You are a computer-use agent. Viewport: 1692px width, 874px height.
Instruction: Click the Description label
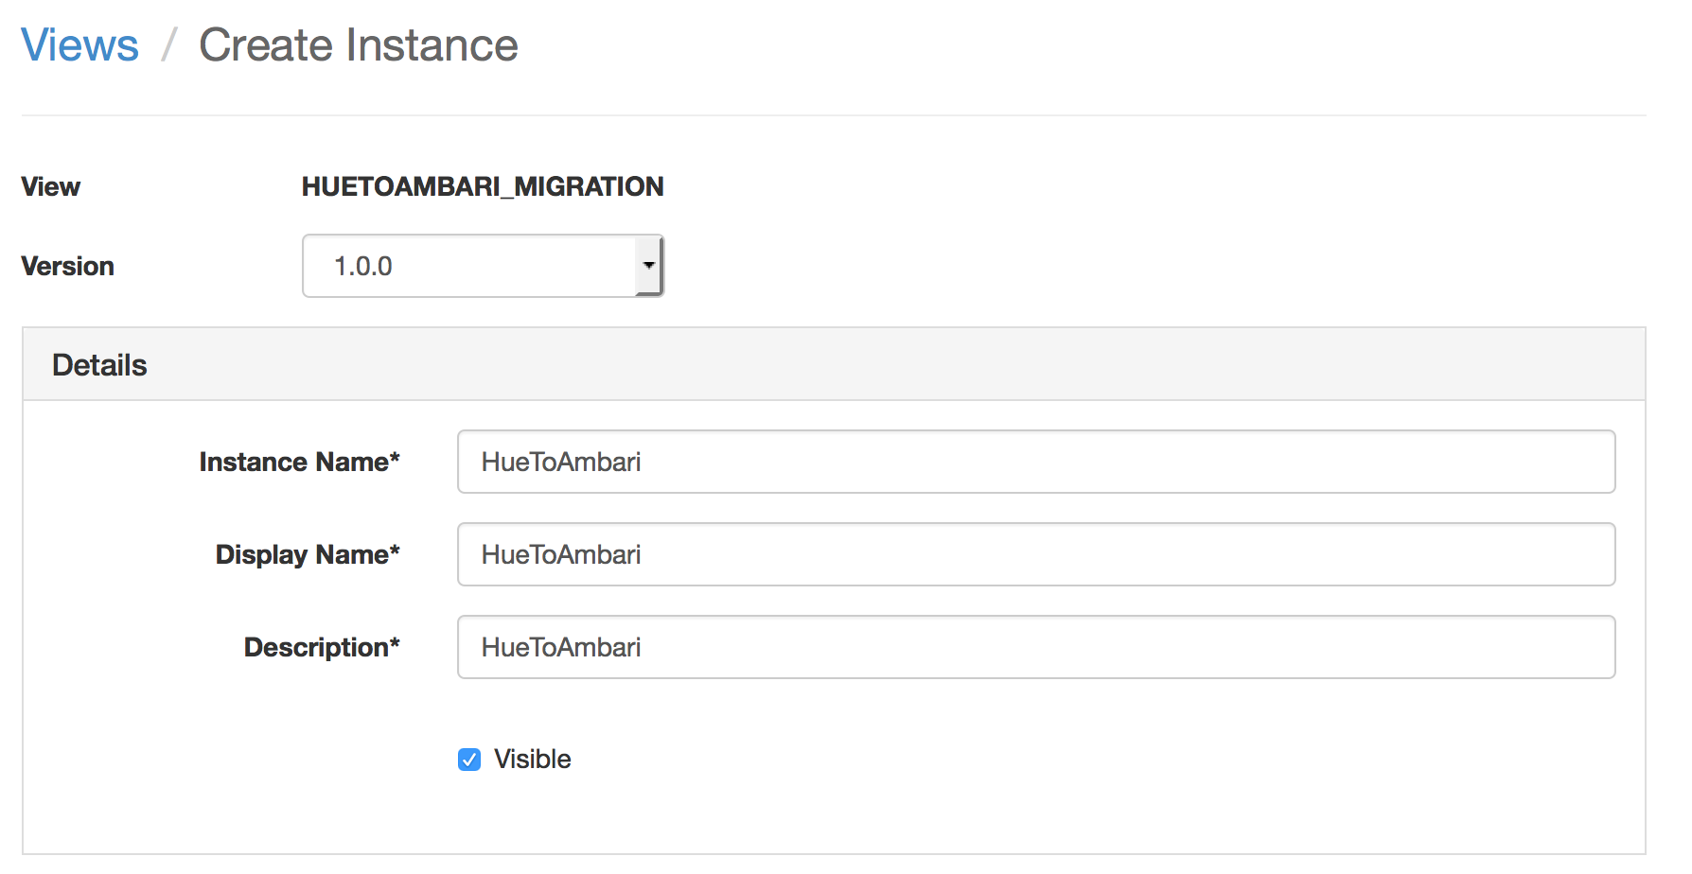[322, 647]
